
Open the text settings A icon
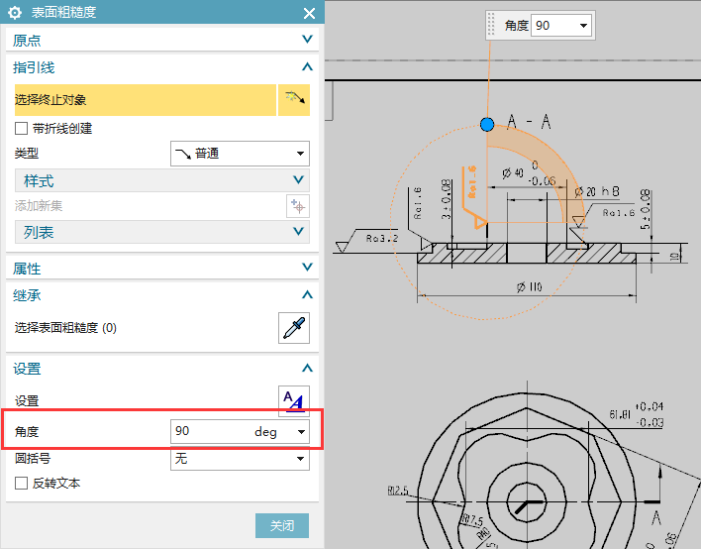(x=294, y=400)
